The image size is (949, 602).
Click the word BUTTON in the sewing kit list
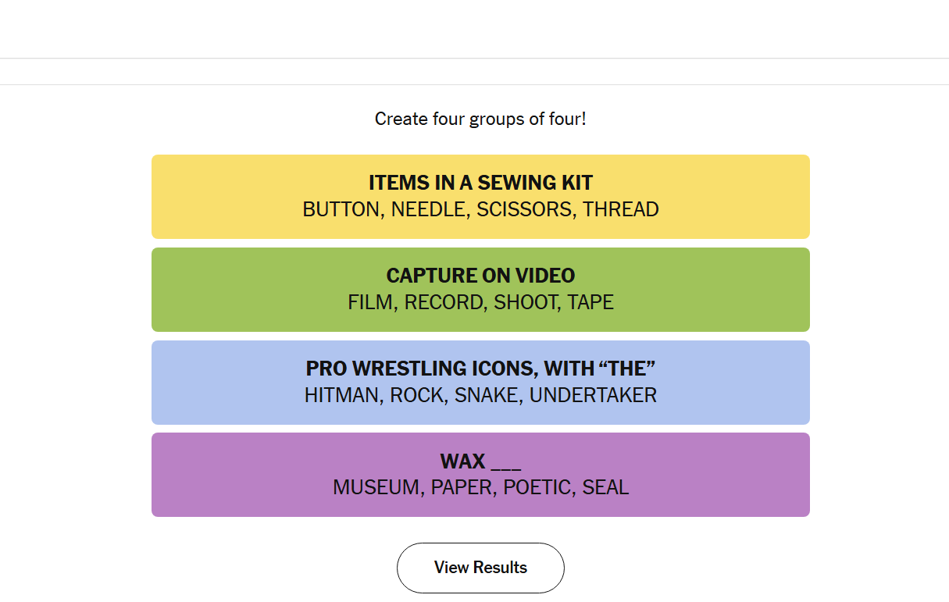click(x=341, y=209)
